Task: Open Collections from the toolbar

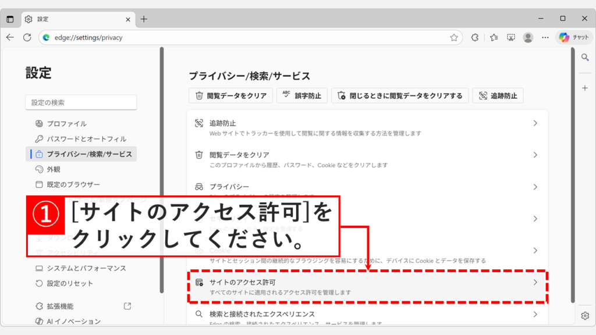Action: tap(494, 37)
